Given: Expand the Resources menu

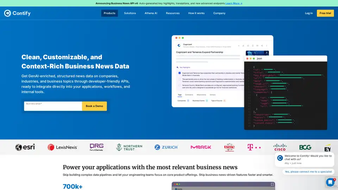Looking at the screenshot, I should 173,13.
